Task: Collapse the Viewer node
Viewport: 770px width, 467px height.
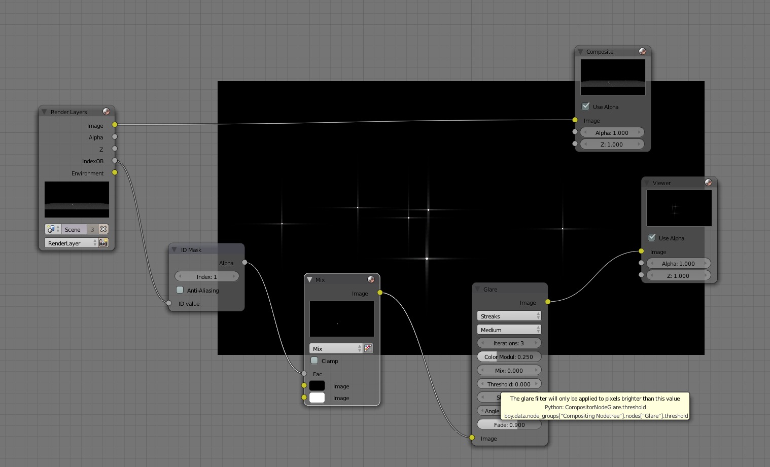Action: (647, 183)
